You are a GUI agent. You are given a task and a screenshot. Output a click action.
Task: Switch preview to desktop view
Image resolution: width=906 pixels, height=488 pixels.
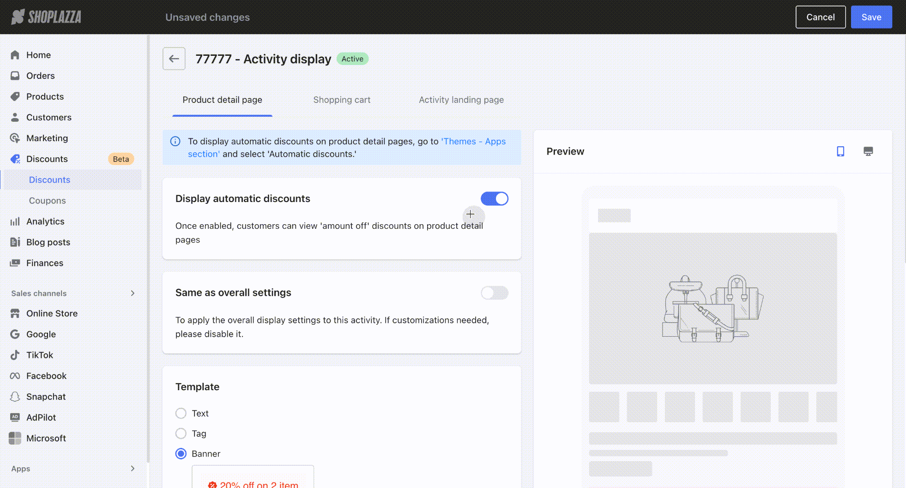(x=868, y=151)
